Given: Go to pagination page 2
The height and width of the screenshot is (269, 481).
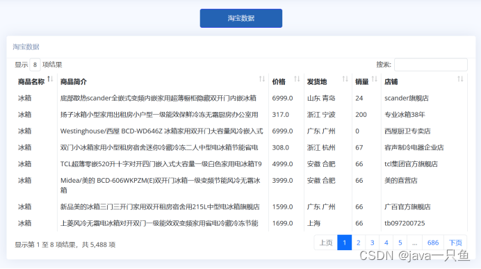Looking at the screenshot, I should point(358,243).
